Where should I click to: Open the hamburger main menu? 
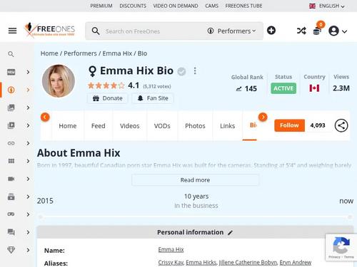12,31
